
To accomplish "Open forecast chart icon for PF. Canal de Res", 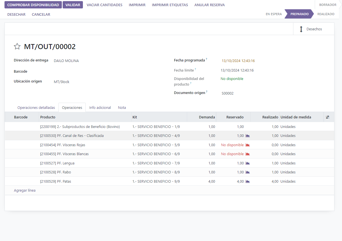I will [248, 136].
